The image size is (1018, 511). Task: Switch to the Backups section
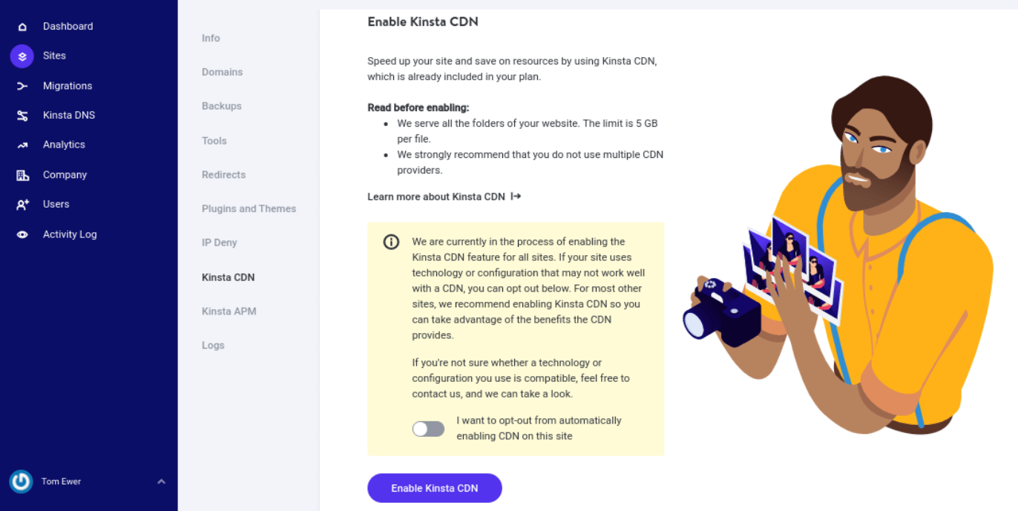[221, 105]
